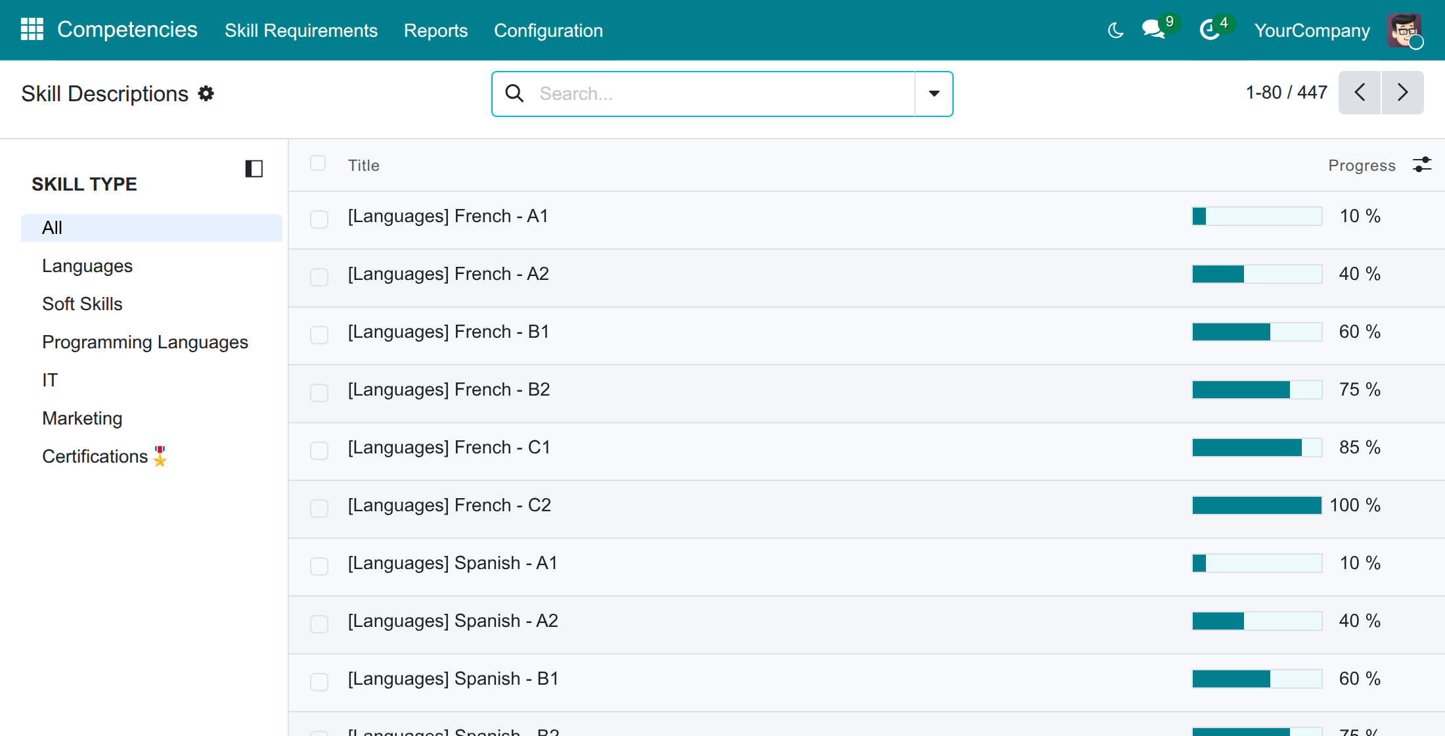Open the main apps grid menu
The height and width of the screenshot is (736, 1445).
[x=32, y=30]
